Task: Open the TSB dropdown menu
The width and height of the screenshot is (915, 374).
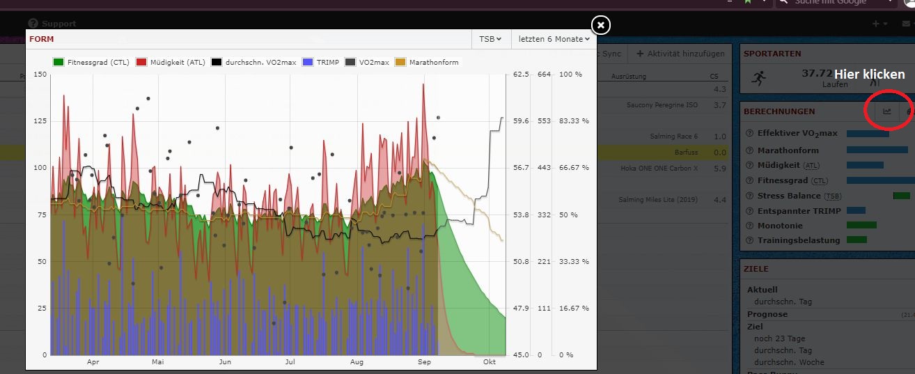Action: pyautogui.click(x=490, y=39)
